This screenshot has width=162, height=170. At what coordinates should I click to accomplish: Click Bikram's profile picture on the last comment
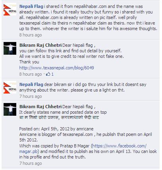[10, 109]
